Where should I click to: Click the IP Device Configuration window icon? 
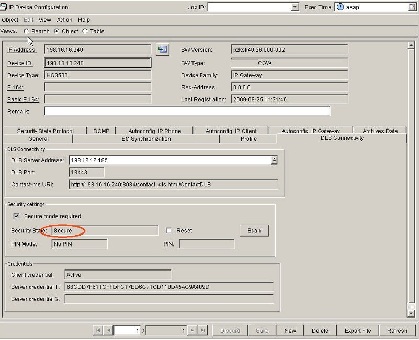pyautogui.click(x=3, y=7)
